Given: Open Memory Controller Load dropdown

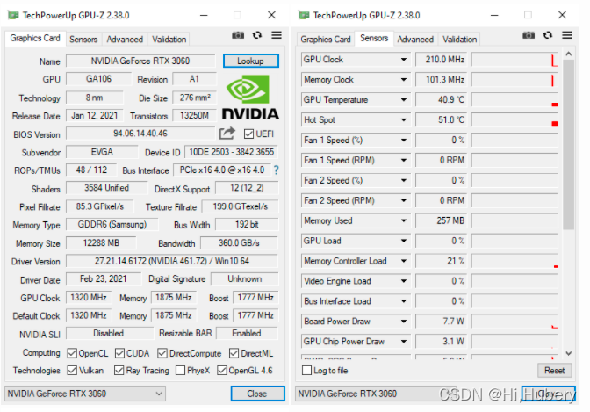Looking at the screenshot, I should coord(404,261).
